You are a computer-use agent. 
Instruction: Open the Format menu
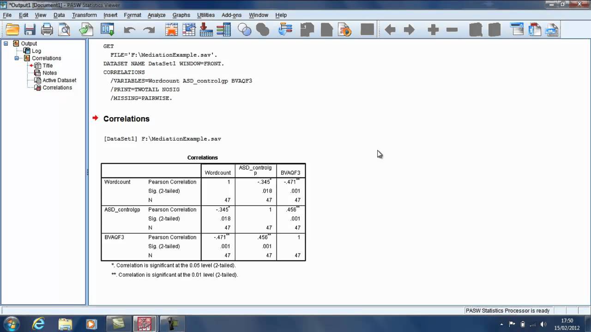click(x=133, y=15)
